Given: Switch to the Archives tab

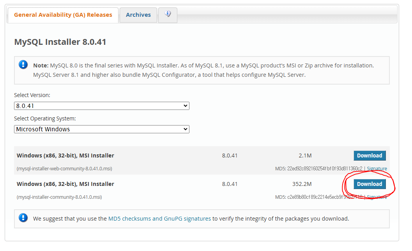Looking at the screenshot, I should (x=138, y=14).
